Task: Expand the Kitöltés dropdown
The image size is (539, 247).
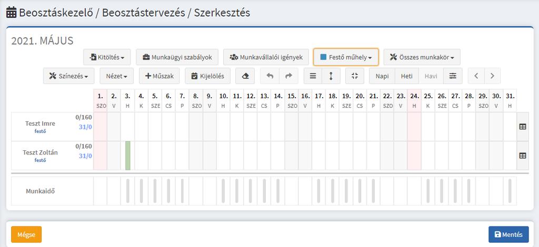Action: 107,57
